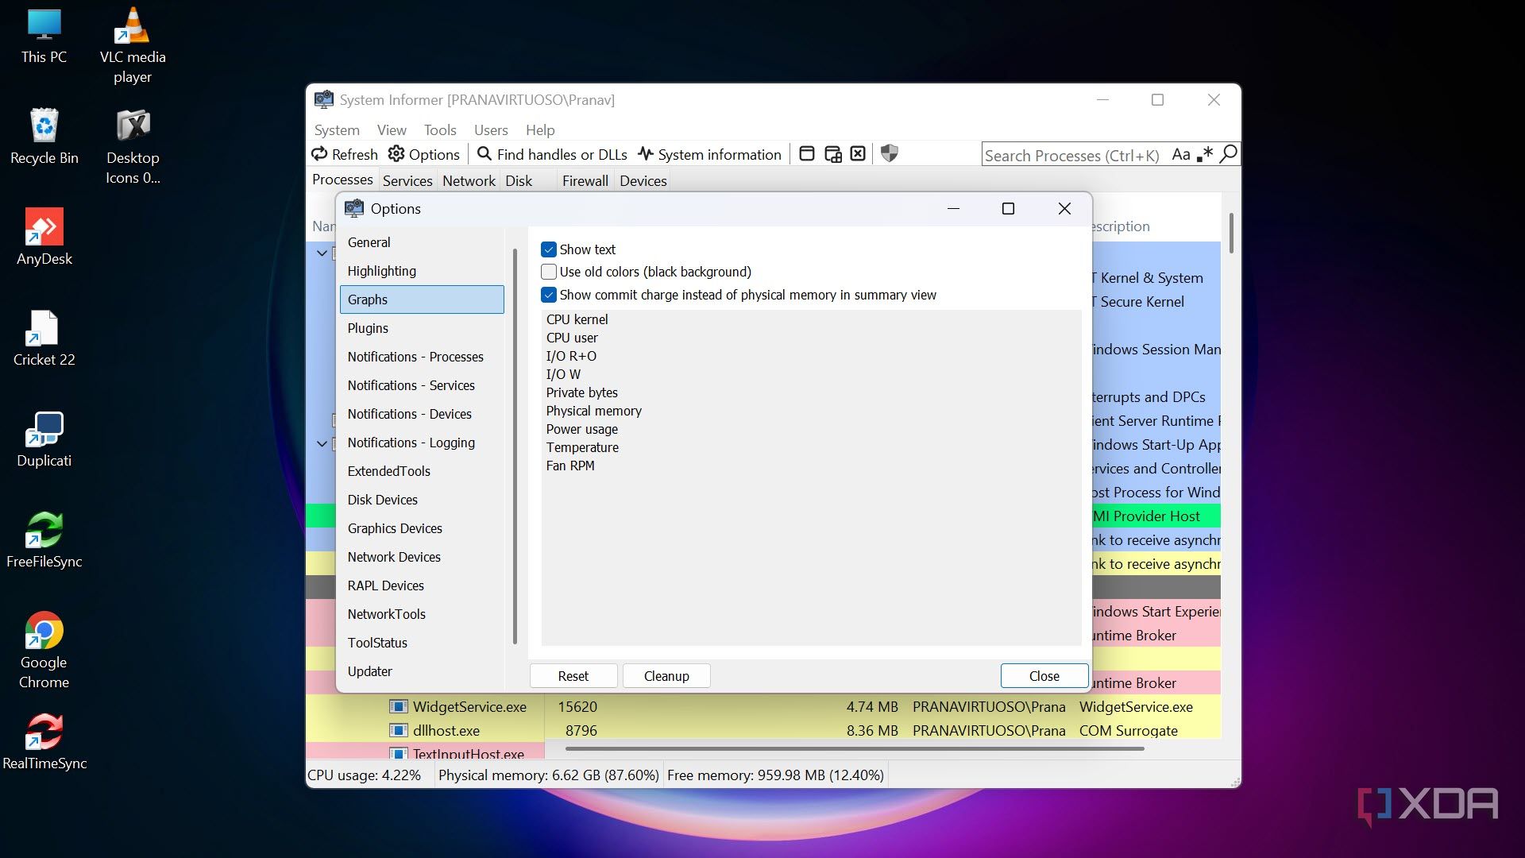Switch to the Services tab

coord(407,180)
